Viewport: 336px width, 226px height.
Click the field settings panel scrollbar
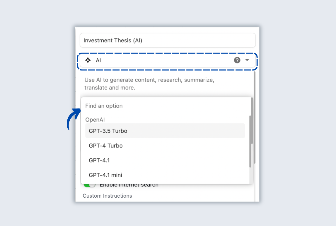(x=255, y=117)
